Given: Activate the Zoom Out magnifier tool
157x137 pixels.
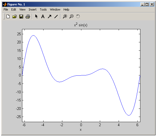Looking at the screenshot, I should (72, 16).
